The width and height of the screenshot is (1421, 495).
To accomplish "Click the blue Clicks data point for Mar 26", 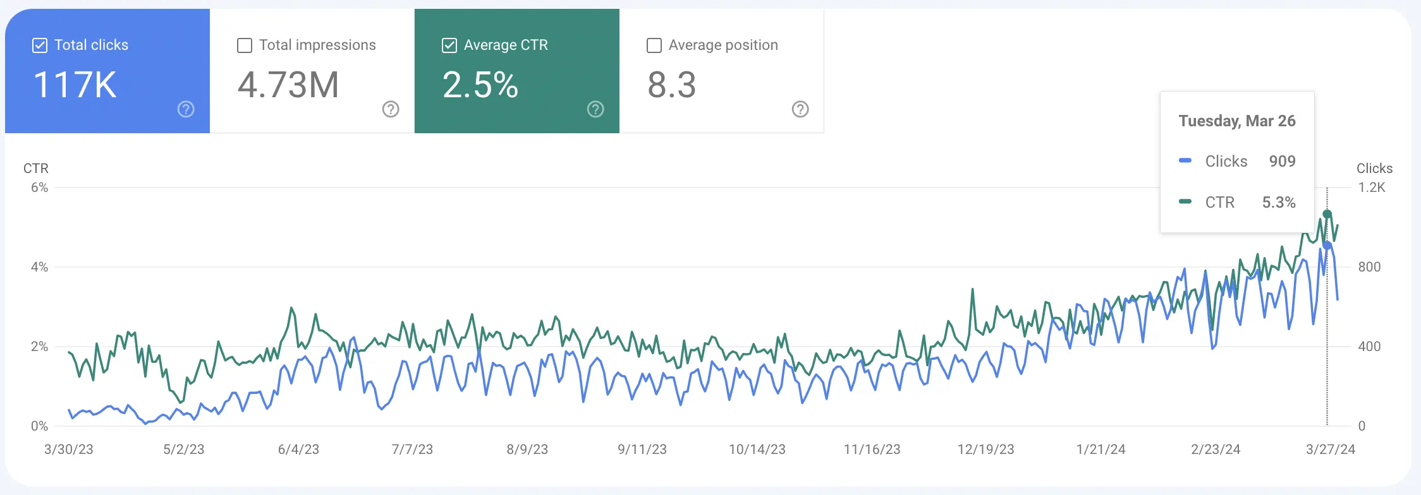I will click(x=1327, y=246).
